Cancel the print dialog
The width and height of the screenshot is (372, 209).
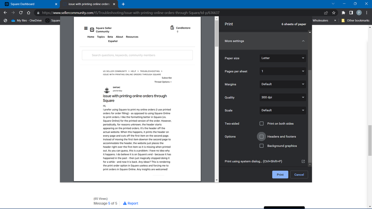pyautogui.click(x=299, y=174)
